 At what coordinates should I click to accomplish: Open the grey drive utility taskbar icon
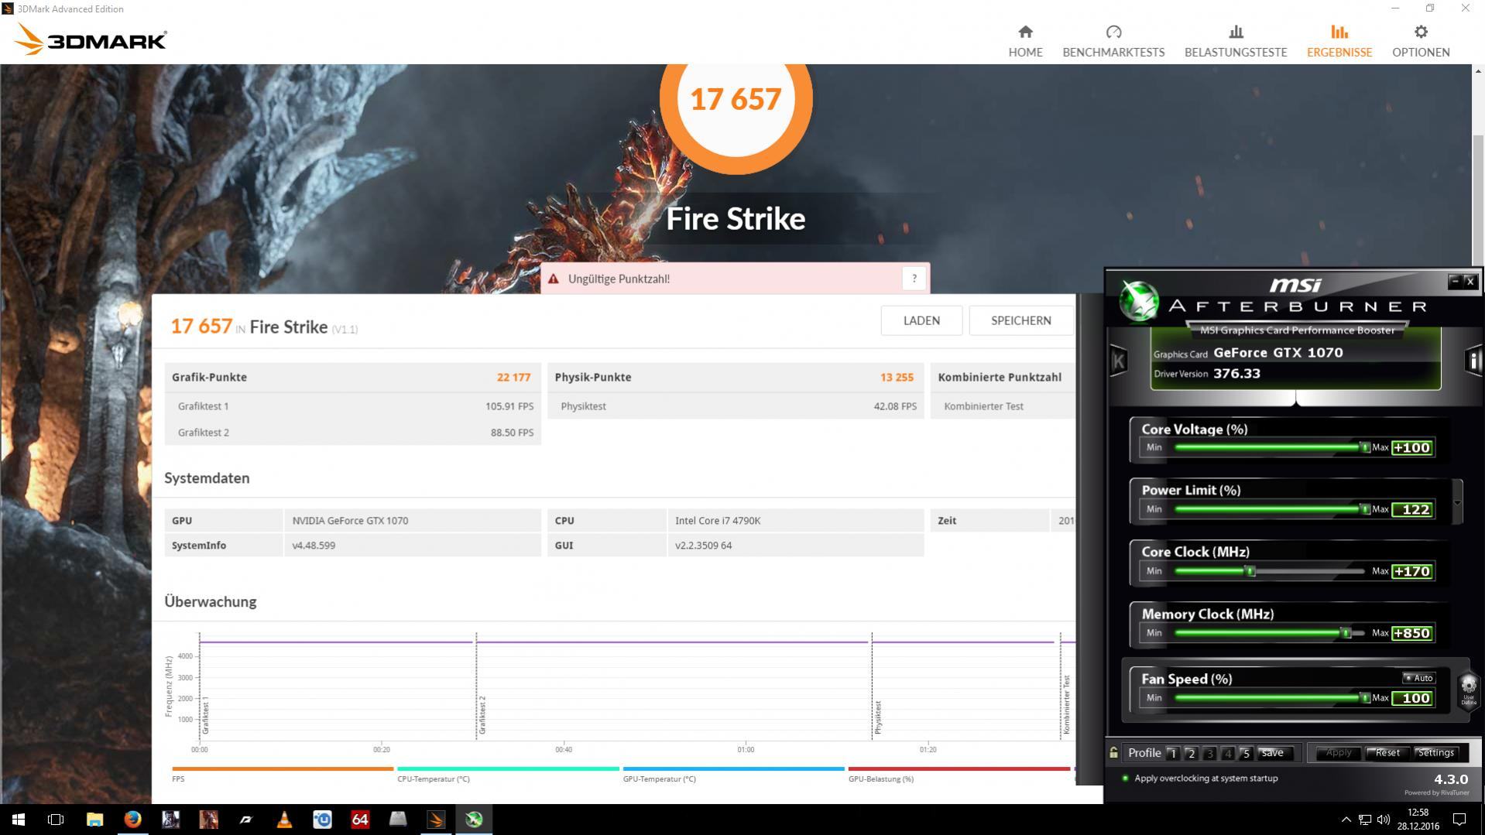coord(398,820)
